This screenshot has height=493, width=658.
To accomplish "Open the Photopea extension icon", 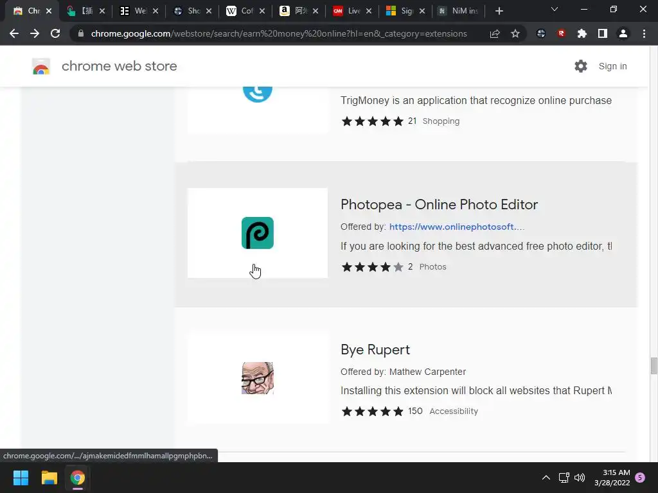I will point(258,233).
